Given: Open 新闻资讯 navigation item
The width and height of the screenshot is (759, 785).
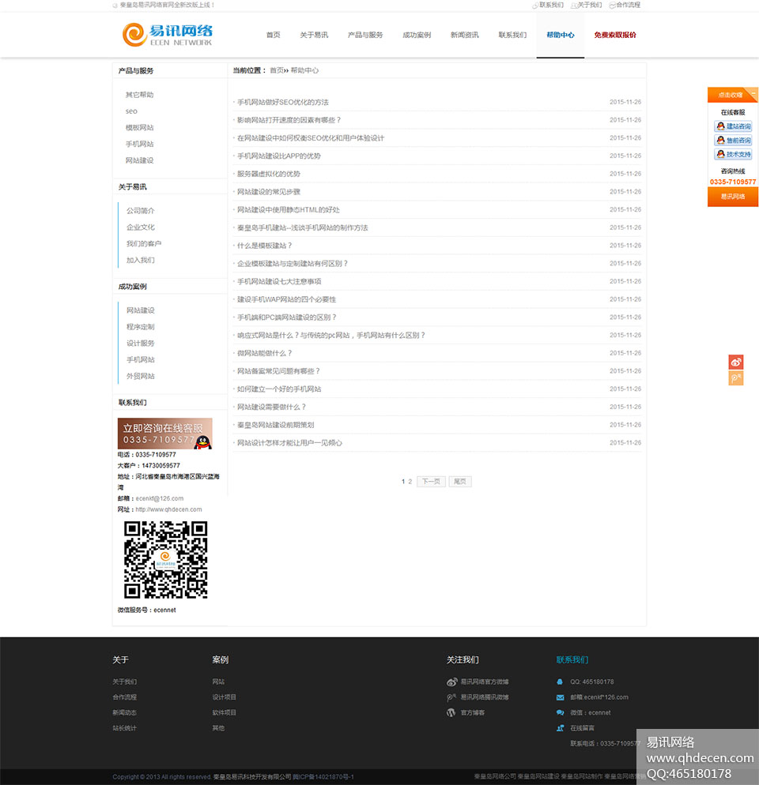Looking at the screenshot, I should tap(464, 35).
